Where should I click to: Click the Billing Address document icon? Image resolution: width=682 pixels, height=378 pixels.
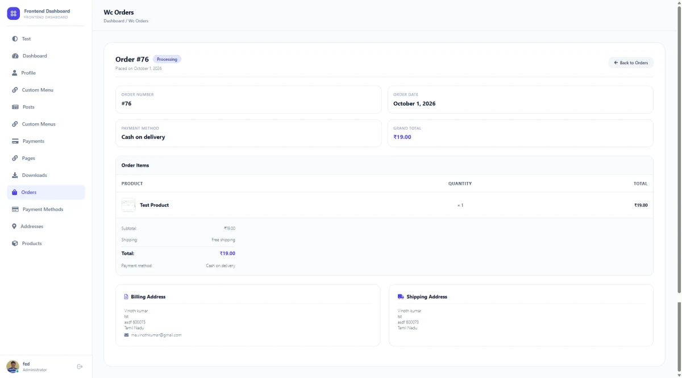[x=126, y=297]
